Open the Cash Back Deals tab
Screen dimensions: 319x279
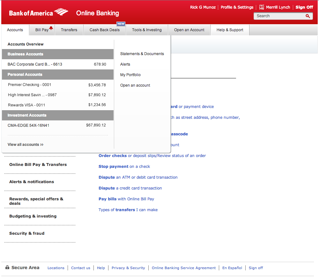click(x=105, y=30)
